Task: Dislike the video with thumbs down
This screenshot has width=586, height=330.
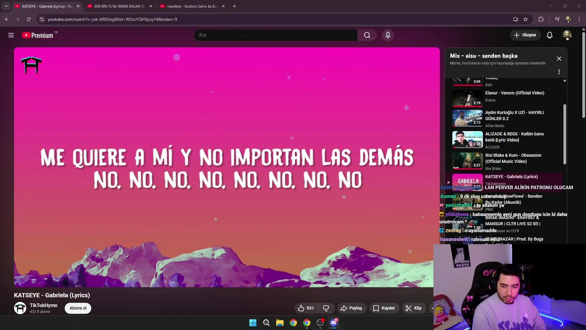Action: (326, 308)
